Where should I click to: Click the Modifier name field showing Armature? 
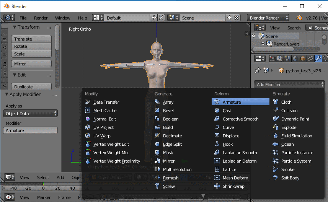(31, 130)
